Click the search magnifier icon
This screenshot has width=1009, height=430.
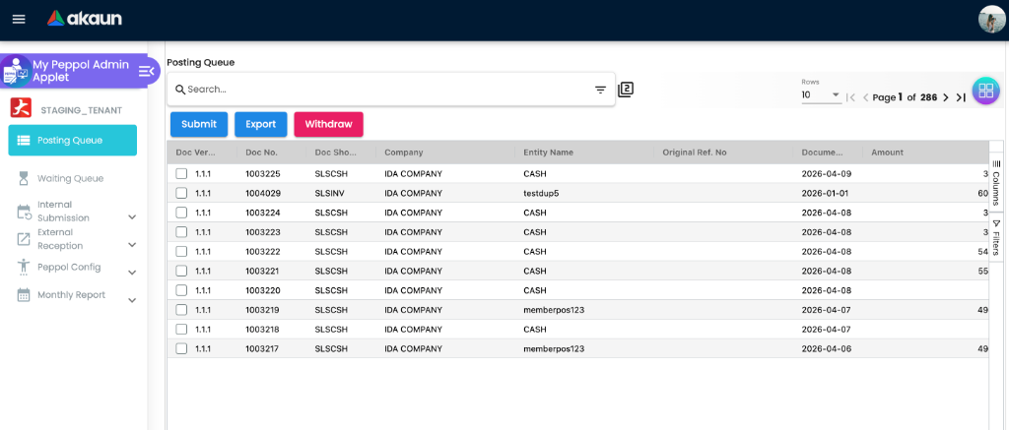click(x=180, y=90)
